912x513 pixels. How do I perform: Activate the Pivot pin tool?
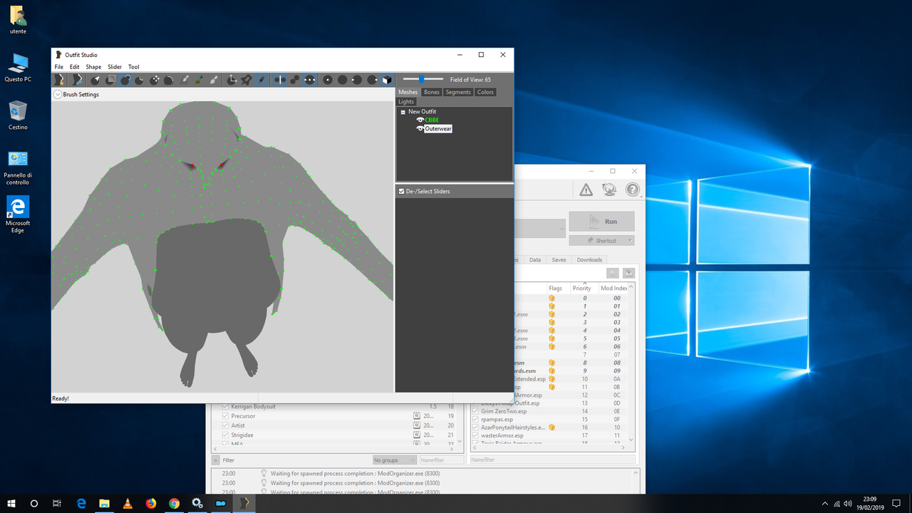coord(247,80)
